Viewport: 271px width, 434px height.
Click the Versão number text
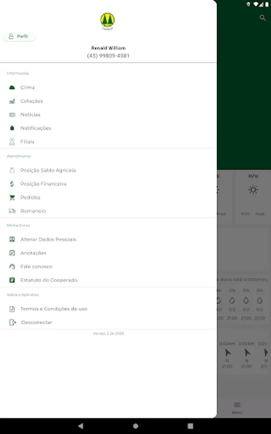click(x=108, y=334)
